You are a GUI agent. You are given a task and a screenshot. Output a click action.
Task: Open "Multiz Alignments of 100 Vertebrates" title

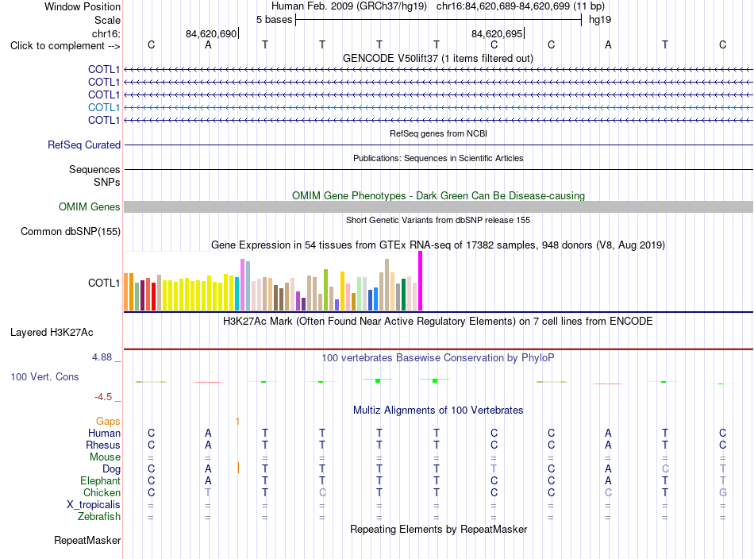click(438, 411)
